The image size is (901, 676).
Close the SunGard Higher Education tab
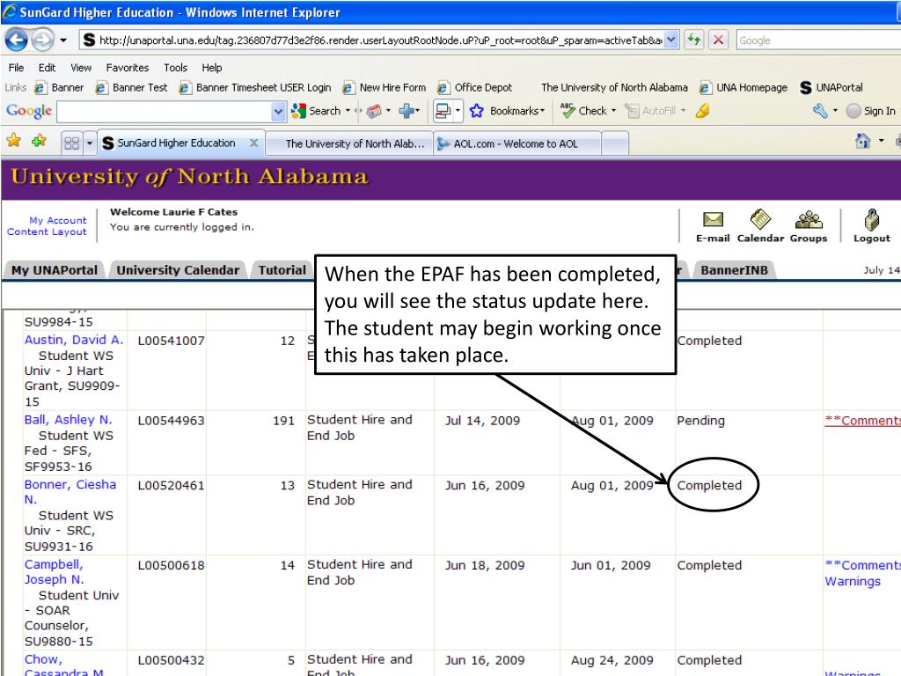point(253,143)
